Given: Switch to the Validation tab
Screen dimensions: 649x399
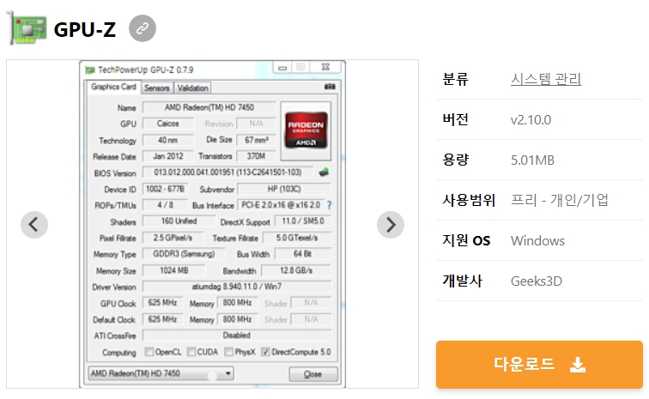Looking at the screenshot, I should click(x=192, y=88).
